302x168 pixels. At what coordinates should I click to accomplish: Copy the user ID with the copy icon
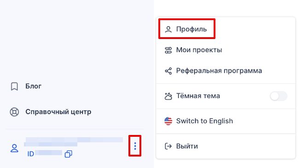tap(69, 154)
